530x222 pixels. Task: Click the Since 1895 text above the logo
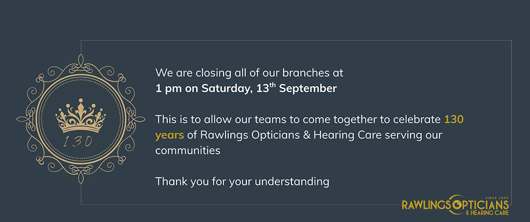[497, 198]
